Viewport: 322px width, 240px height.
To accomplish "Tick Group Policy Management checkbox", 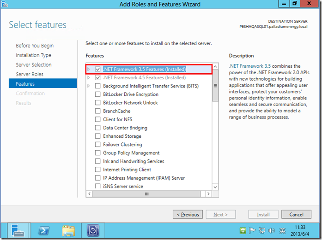I will [98, 153].
